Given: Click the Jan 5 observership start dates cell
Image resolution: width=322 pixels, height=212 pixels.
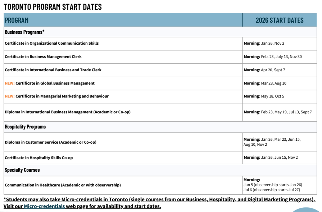Looking at the screenshot, I should pyautogui.click(x=272, y=185).
